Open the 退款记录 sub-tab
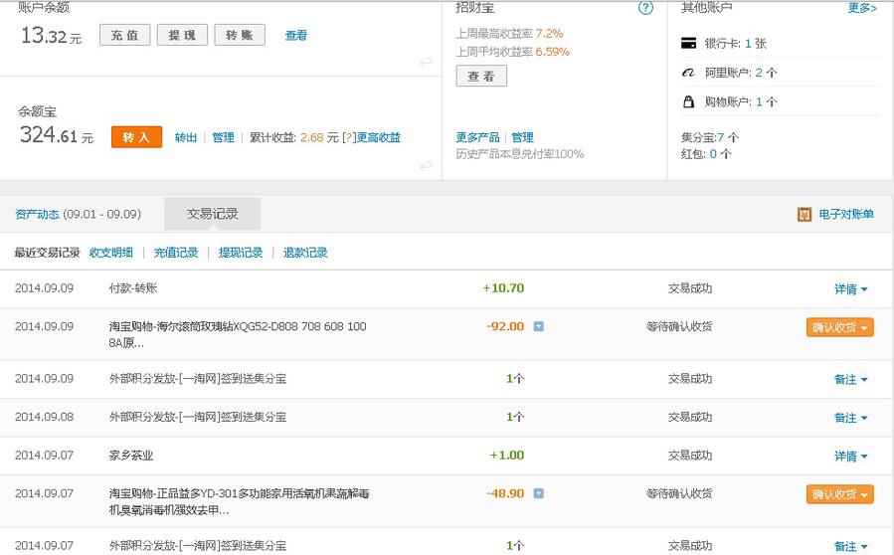 coord(305,252)
